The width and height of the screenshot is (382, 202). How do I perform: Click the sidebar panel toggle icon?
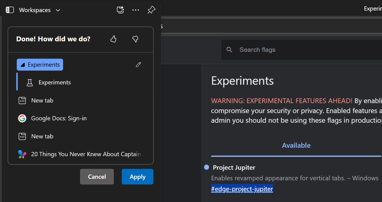pos(10,10)
